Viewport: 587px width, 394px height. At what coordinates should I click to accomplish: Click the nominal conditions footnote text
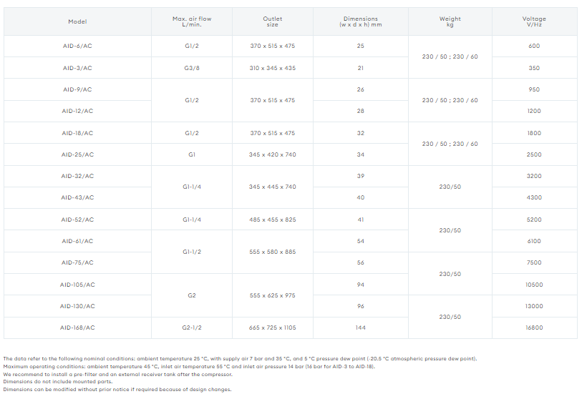tap(240, 359)
